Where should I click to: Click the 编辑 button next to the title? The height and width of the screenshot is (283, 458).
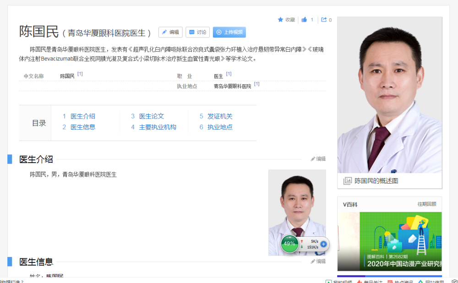[170, 32]
